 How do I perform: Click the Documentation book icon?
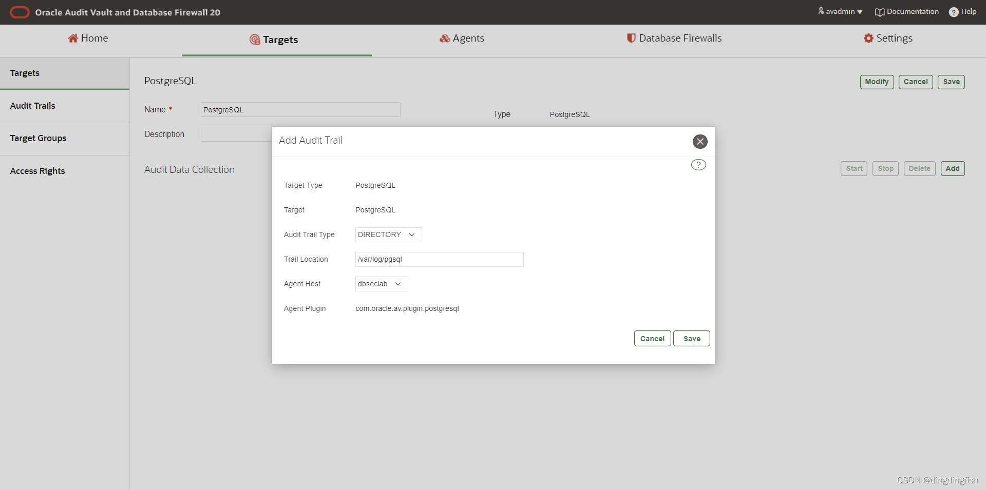point(880,12)
